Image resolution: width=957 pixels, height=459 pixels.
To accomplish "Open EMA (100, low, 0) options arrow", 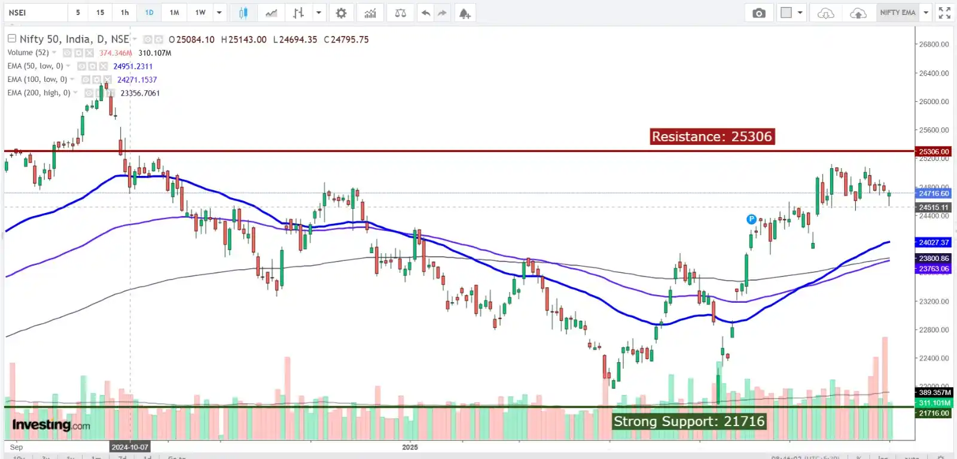I will coord(72,79).
